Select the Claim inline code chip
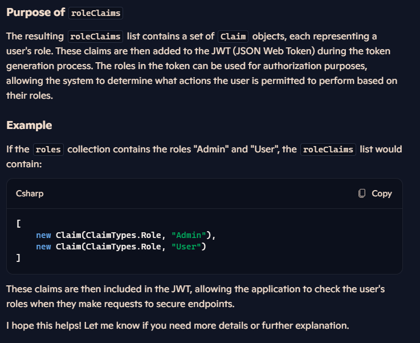 (233, 37)
